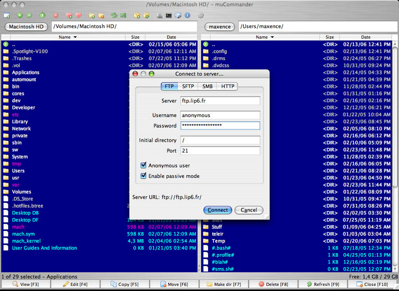Go back to previous folder
Image resolution: width=399 pixels, height=291 pixels.
click(x=20, y=15)
